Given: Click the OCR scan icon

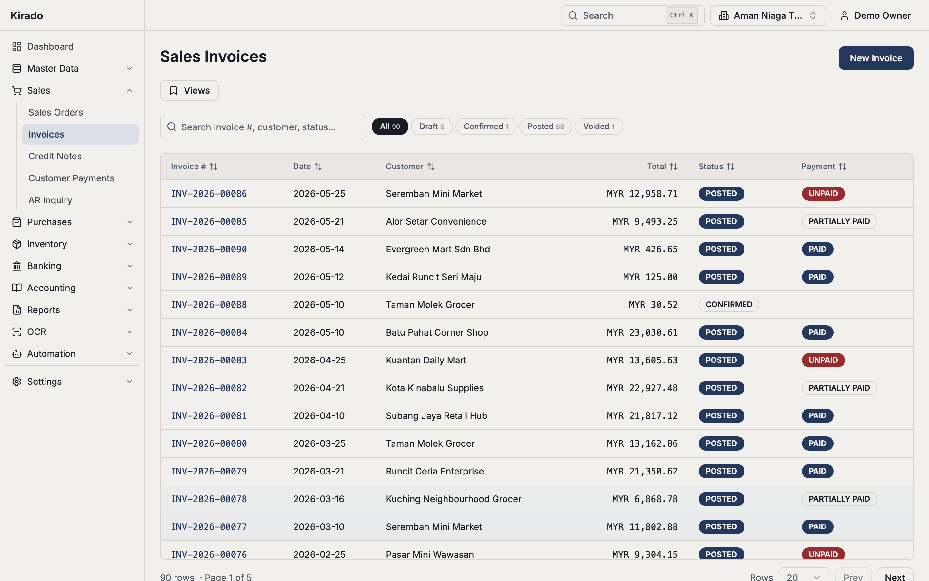Looking at the screenshot, I should 16,331.
